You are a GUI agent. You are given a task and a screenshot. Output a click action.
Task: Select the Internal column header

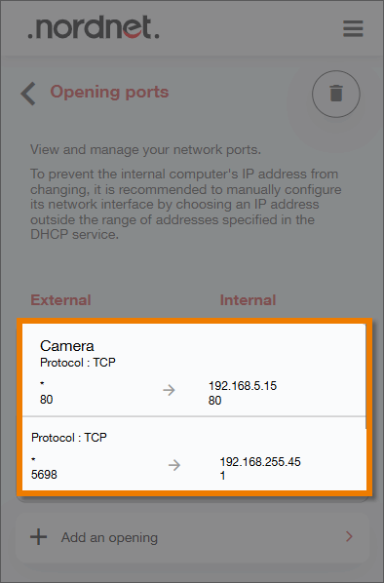tap(248, 300)
